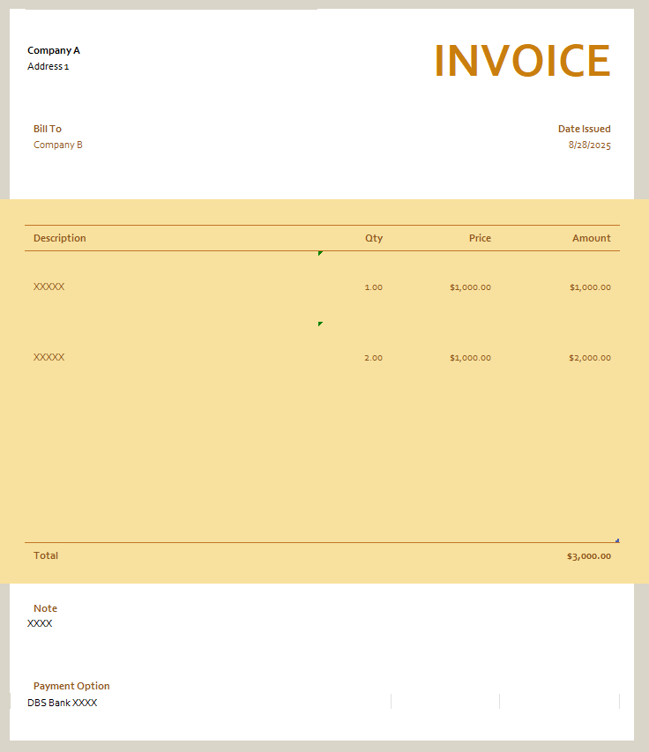649x752 pixels.
Task: Click the INVOICE title heading
Action: click(522, 61)
